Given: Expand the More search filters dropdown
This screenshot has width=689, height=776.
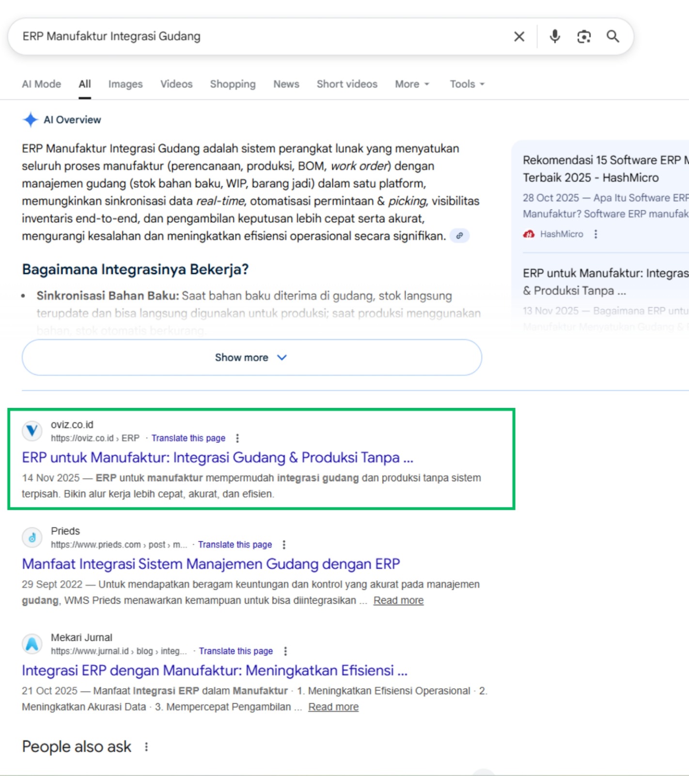Looking at the screenshot, I should click(412, 84).
